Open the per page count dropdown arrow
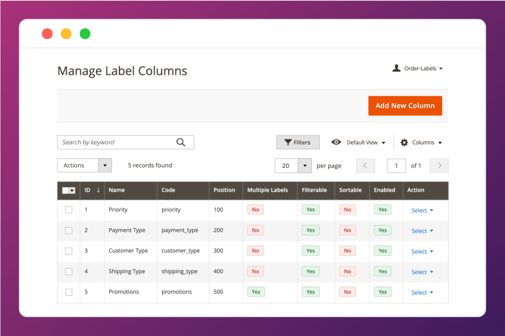Screen dimensions: 505x336 [x=305, y=166]
